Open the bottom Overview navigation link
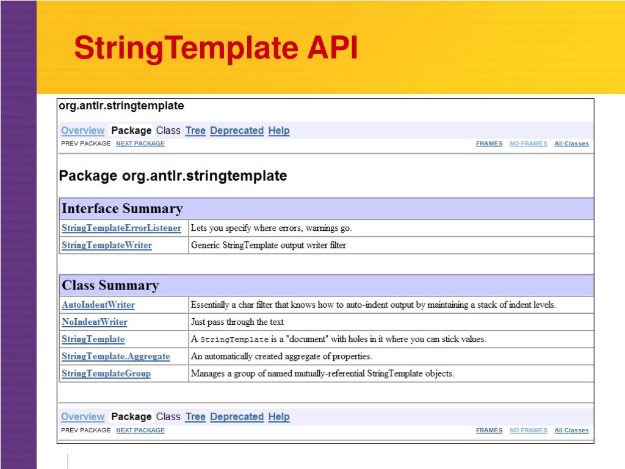 click(x=82, y=416)
